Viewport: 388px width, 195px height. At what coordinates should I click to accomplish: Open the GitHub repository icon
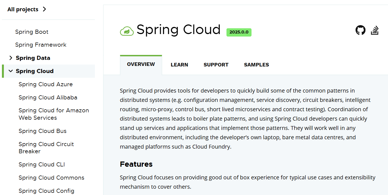tap(360, 30)
